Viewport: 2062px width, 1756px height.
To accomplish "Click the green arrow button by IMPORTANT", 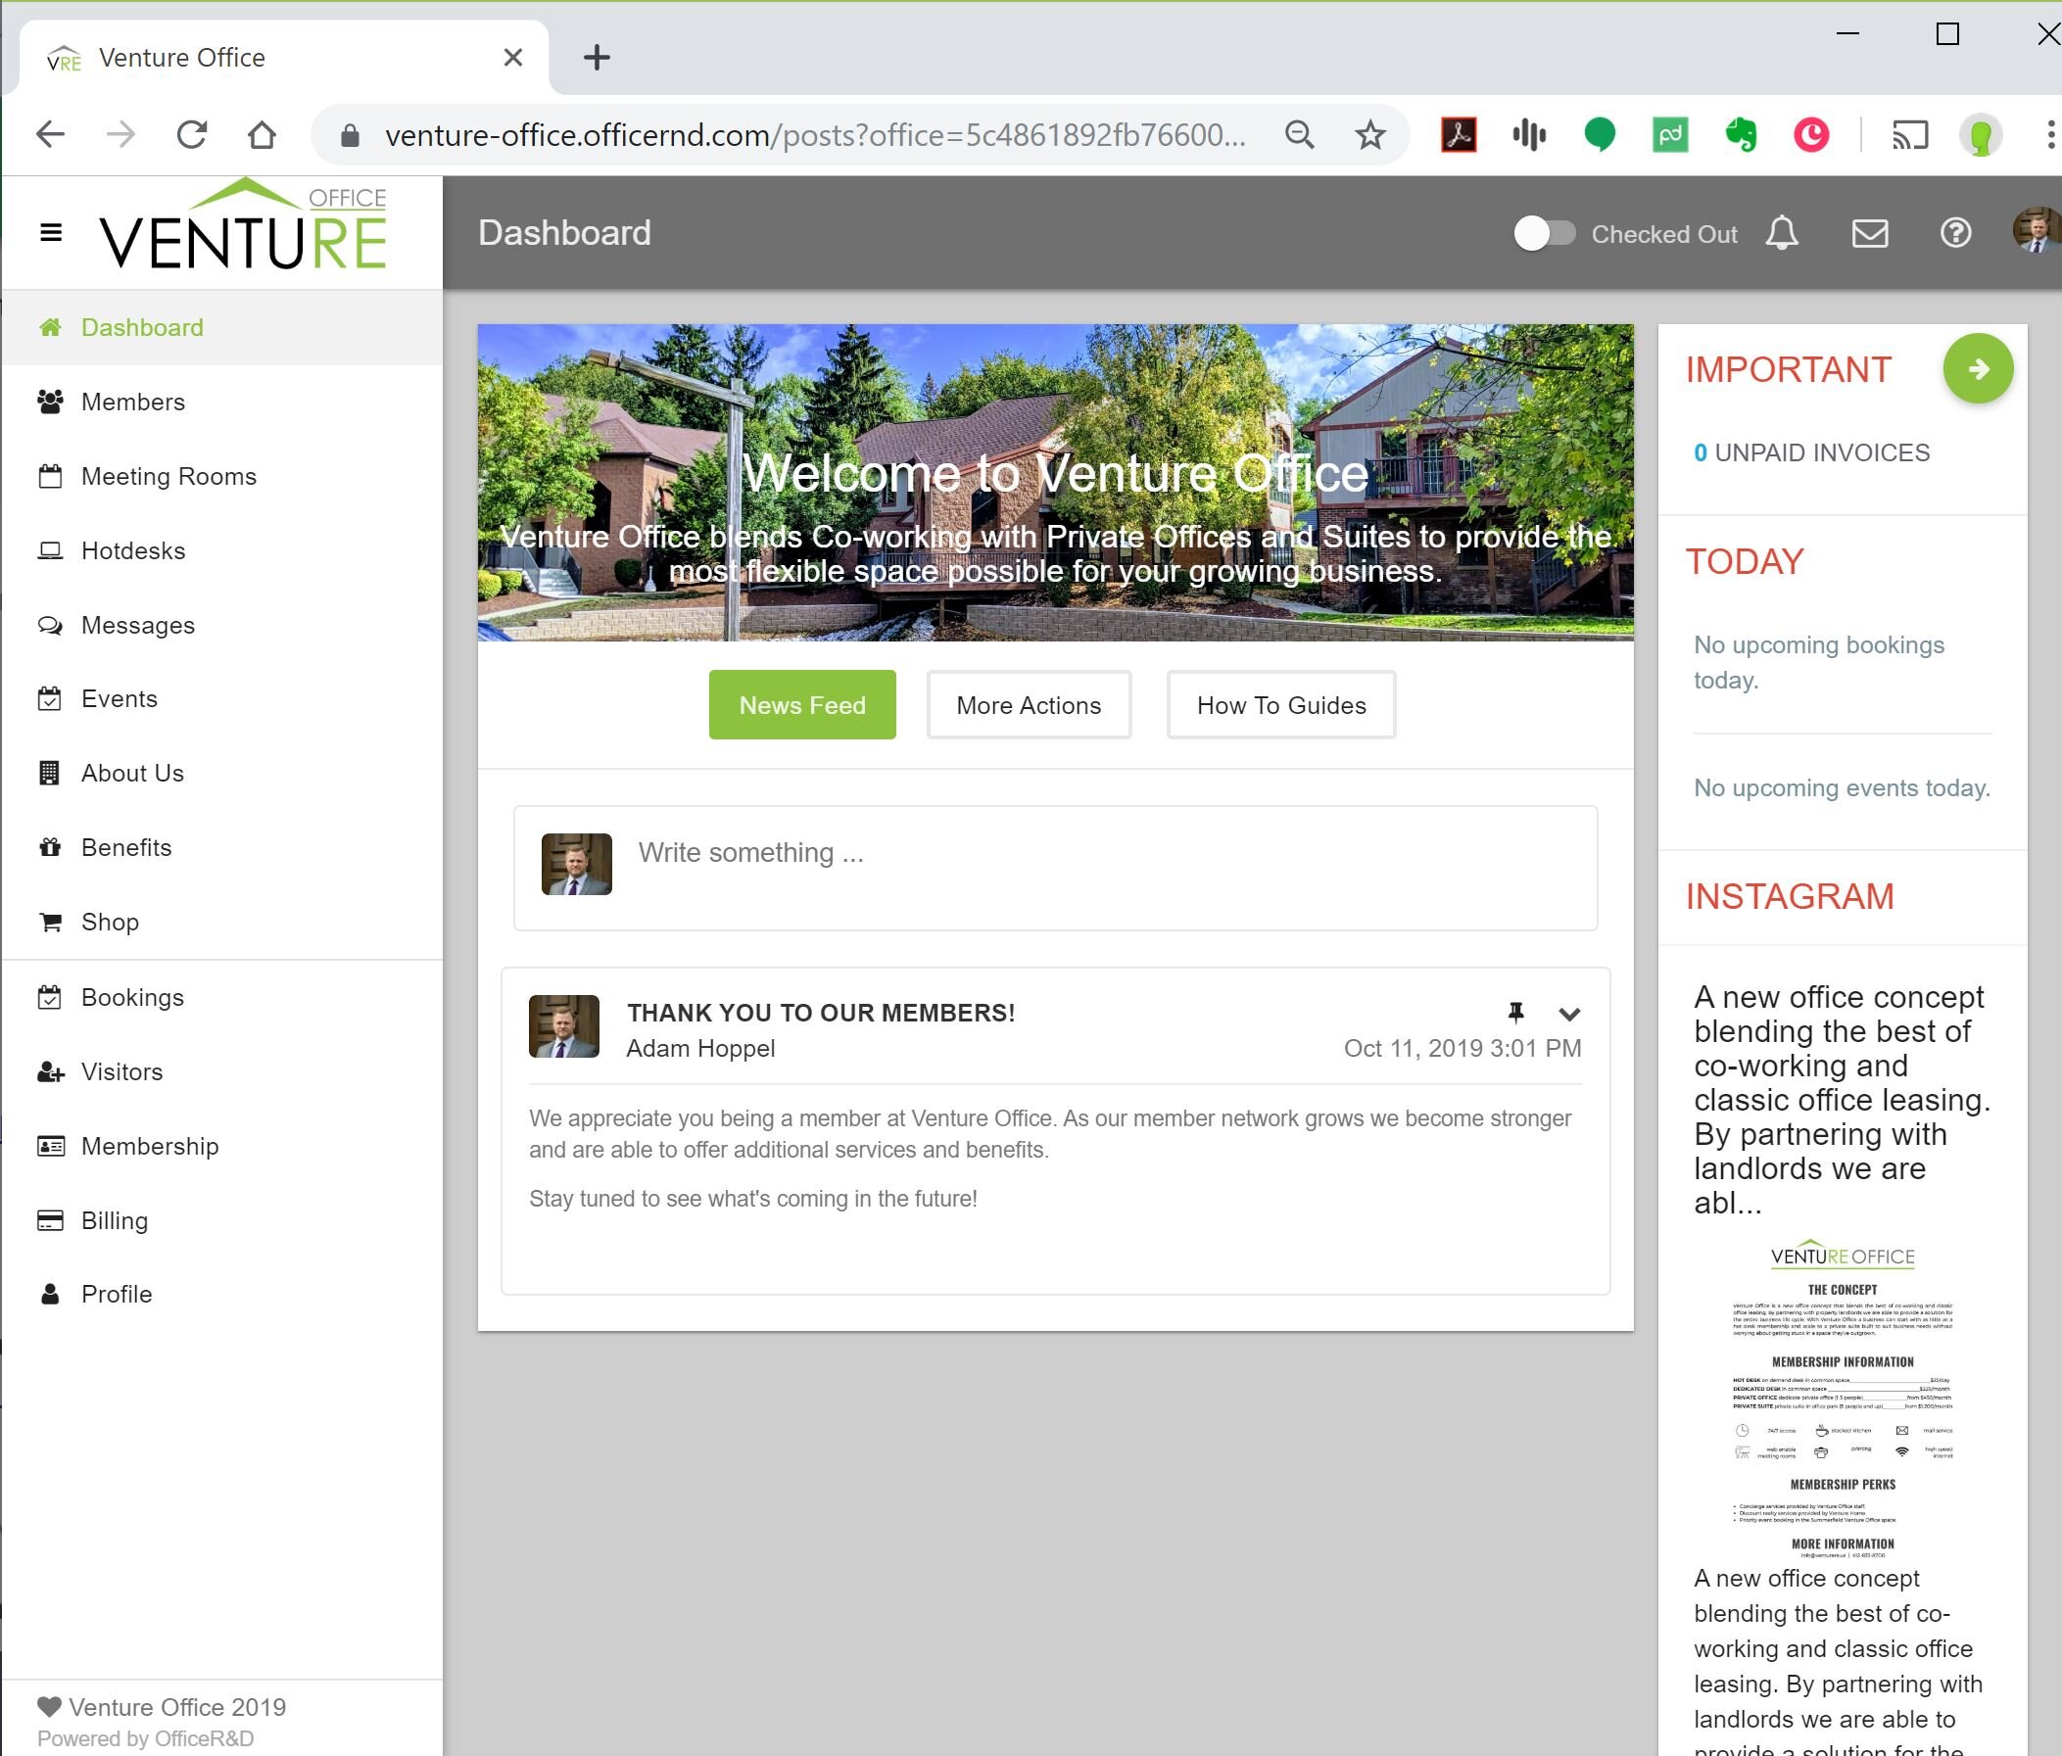I will pos(1978,369).
